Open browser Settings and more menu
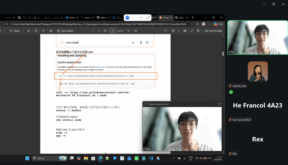Screen dimensions: 288x165 tap(209, 24)
